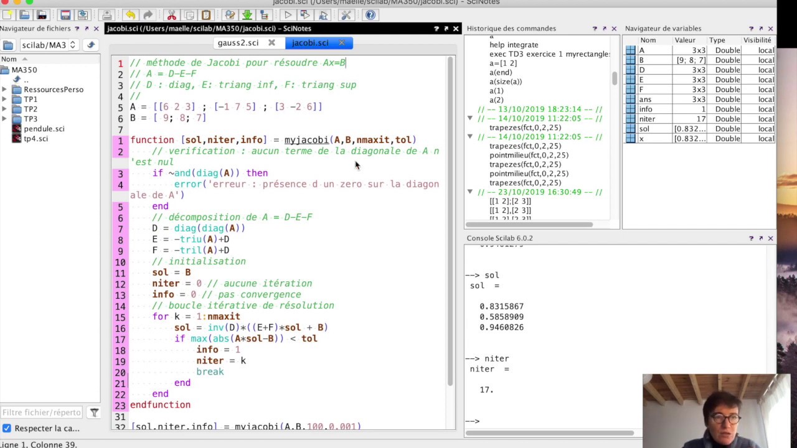Close the jacobi.sci tab

coord(341,43)
